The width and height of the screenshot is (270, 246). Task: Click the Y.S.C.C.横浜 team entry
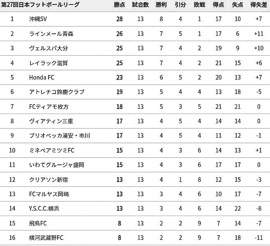point(44,209)
